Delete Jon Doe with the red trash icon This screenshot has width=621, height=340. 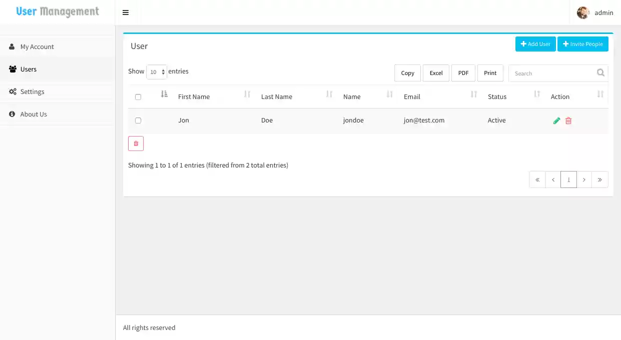[568, 120]
